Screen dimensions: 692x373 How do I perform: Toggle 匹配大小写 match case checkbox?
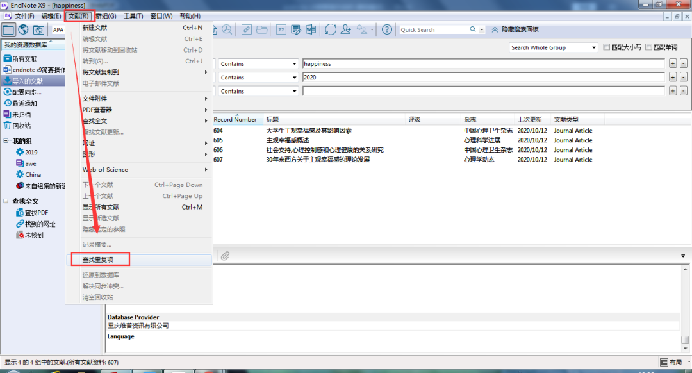[x=606, y=47]
